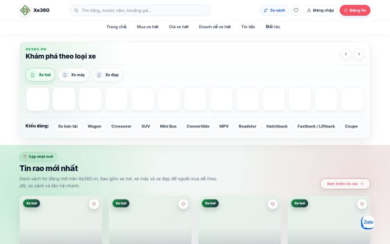
Task: Click the search magnifier icon
Action: click(76, 10)
